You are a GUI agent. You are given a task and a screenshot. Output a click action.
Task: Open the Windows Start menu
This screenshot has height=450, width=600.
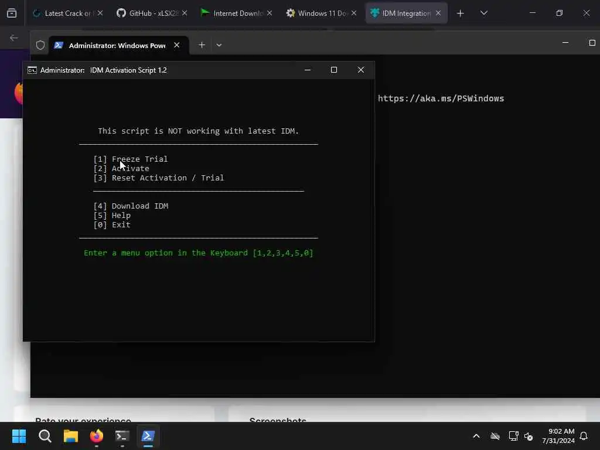19,436
